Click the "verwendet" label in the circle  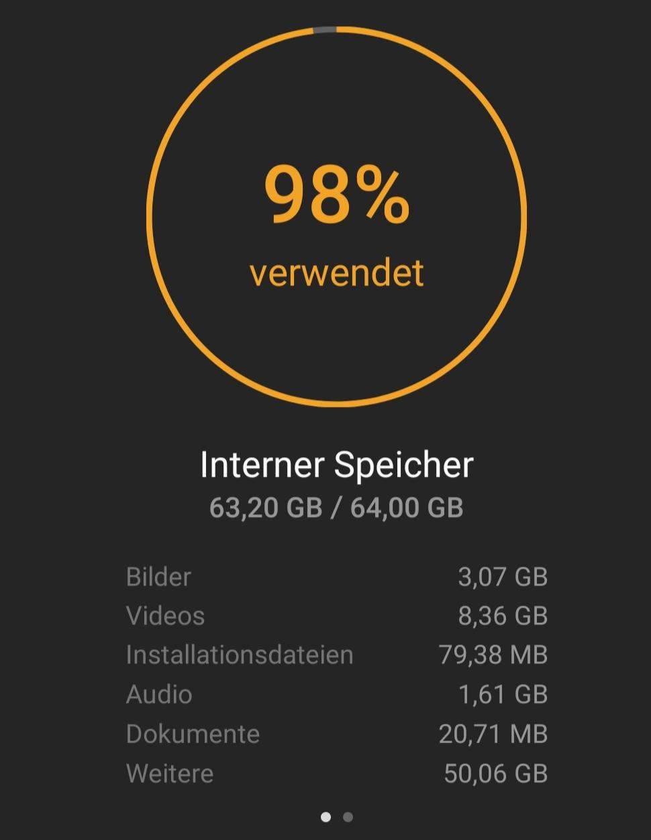(336, 273)
